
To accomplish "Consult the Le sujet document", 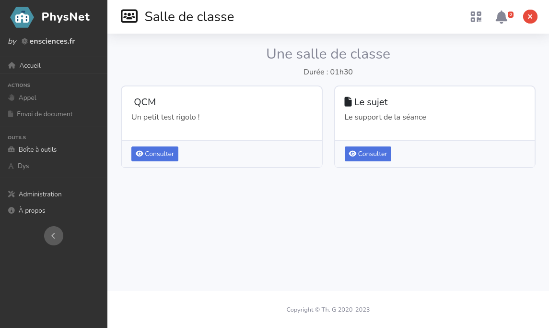I will (368, 154).
